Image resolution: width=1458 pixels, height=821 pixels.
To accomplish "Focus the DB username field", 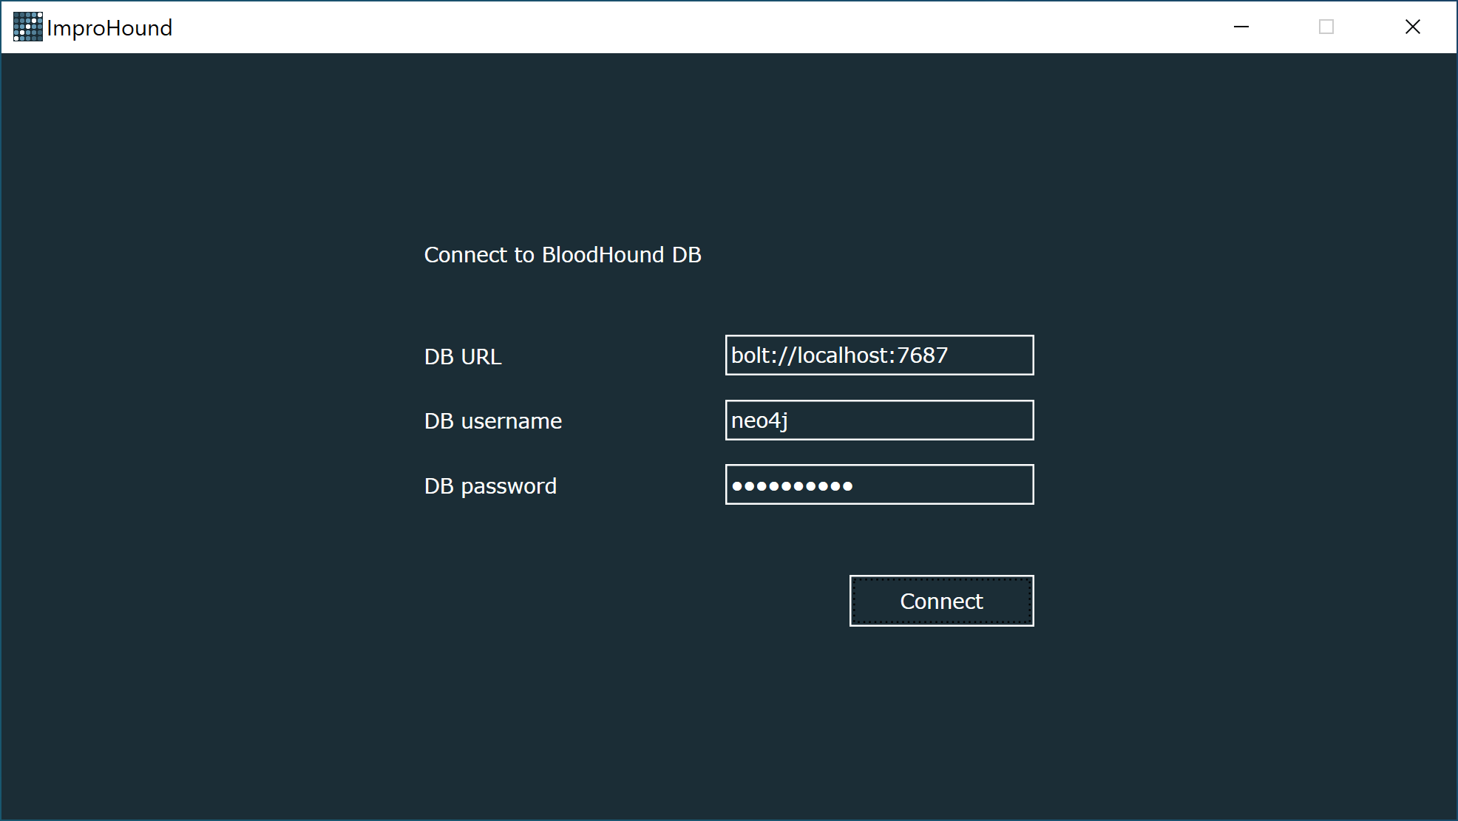I will click(879, 420).
